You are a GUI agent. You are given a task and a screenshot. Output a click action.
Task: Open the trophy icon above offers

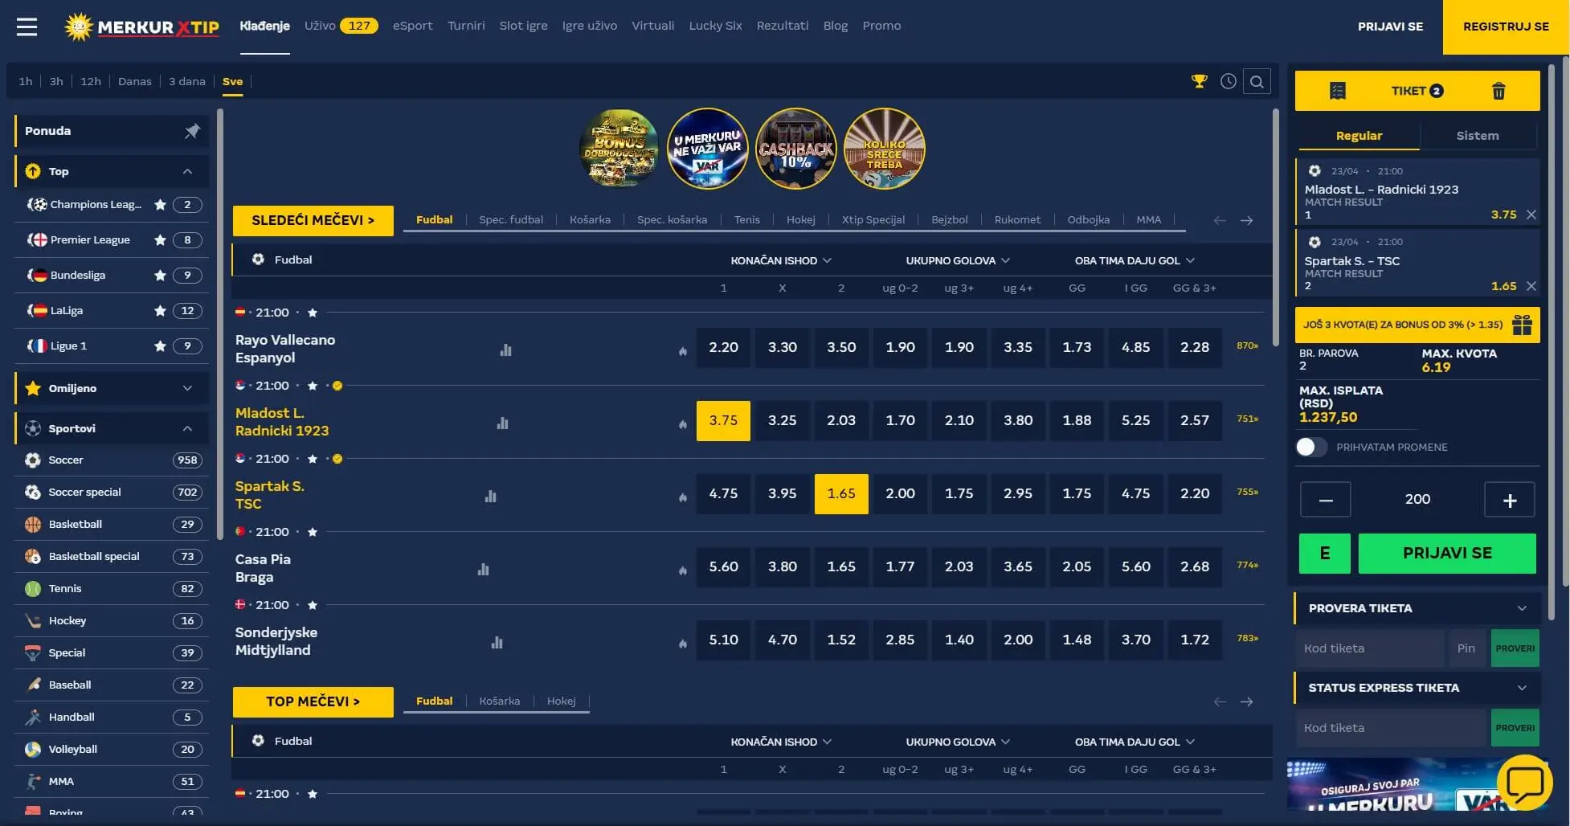(1200, 81)
